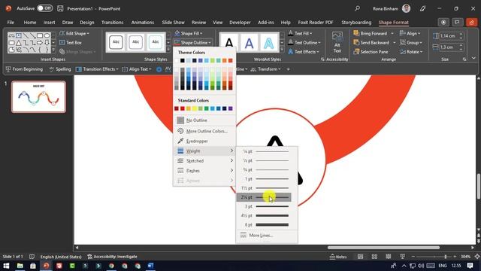Select the ¼ pt line weight
This screenshot has height=271, width=481.
pyautogui.click(x=264, y=151)
